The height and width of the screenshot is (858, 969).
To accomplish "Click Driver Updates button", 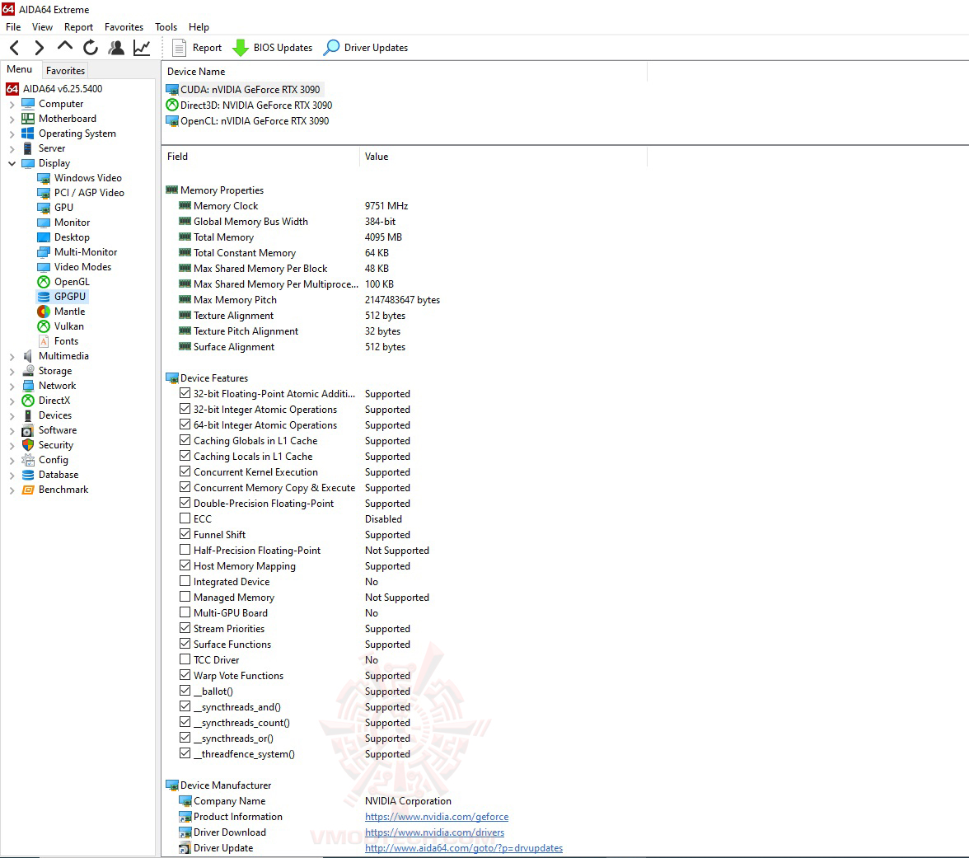I will (366, 48).
